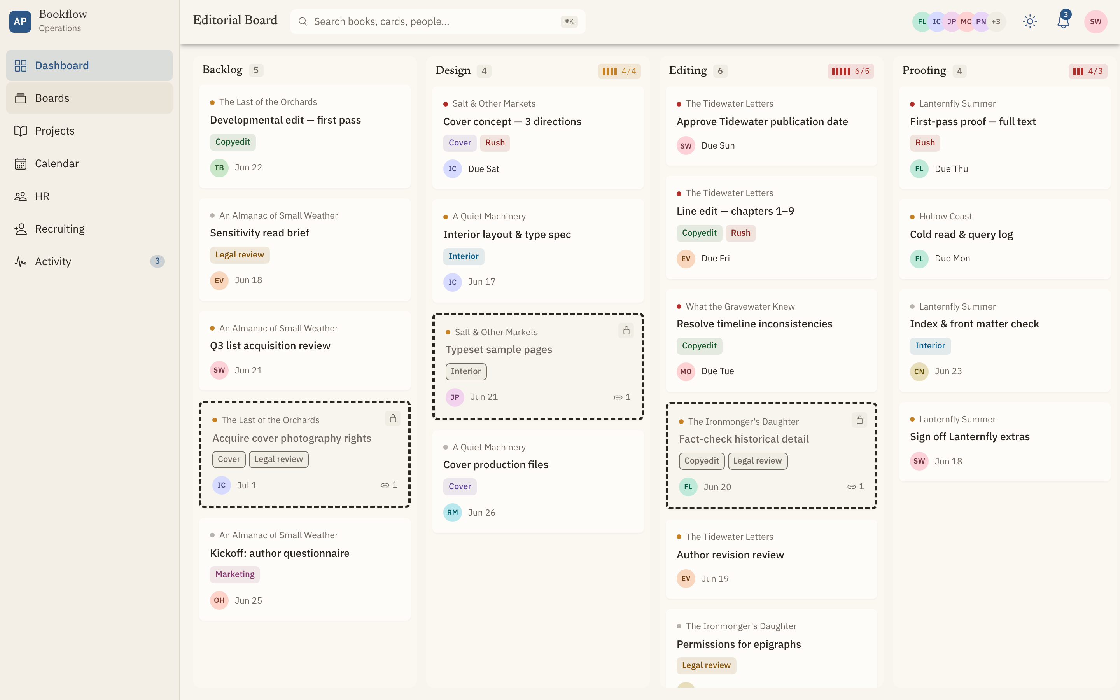Click the Dashboard grid icon
The image size is (1120, 700).
[20, 65]
